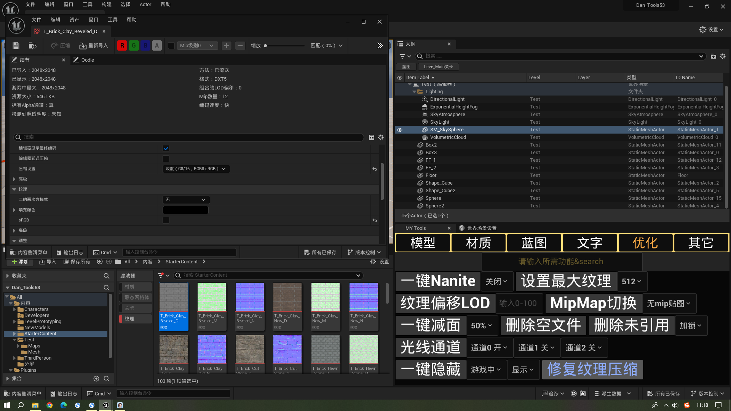Click the 修复纹理压缩 button
Screen dimensions: 731x411
click(592, 370)
